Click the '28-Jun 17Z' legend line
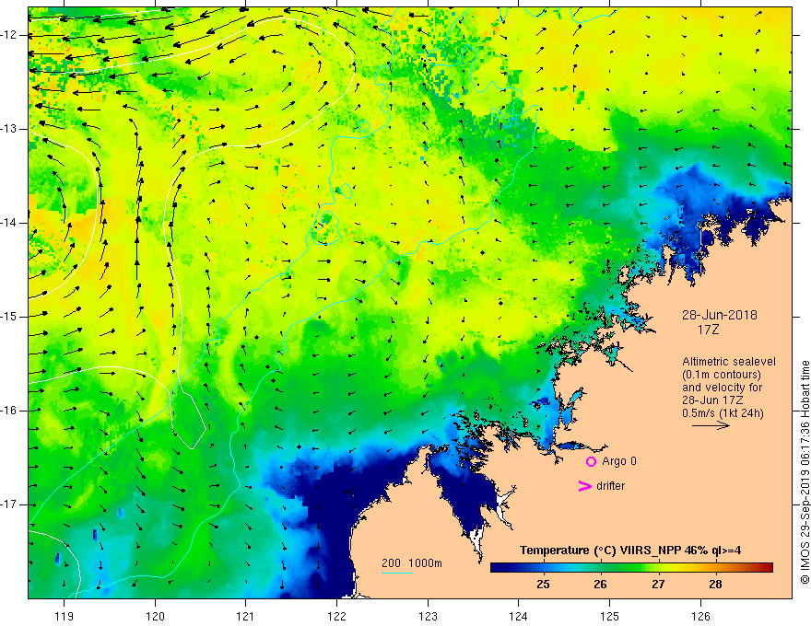Image resolution: width=811 pixels, height=626 pixels. coord(713,400)
